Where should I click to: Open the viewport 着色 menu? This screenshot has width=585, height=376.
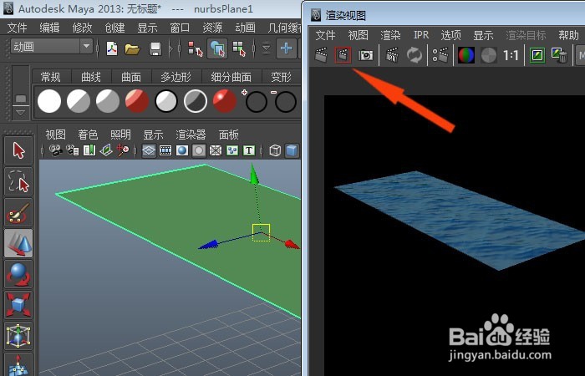click(x=88, y=135)
